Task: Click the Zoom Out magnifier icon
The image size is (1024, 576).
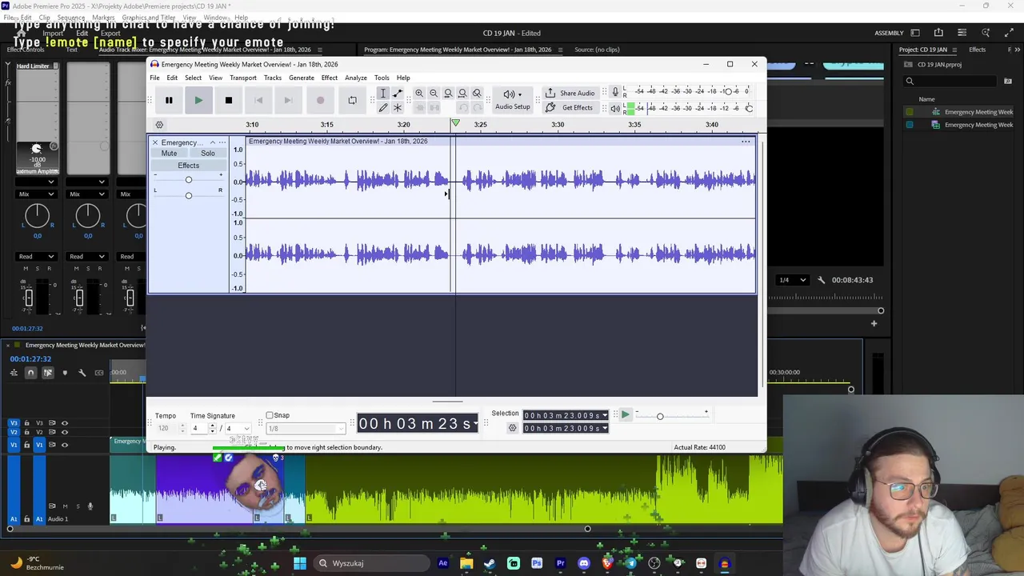Action: tap(434, 94)
